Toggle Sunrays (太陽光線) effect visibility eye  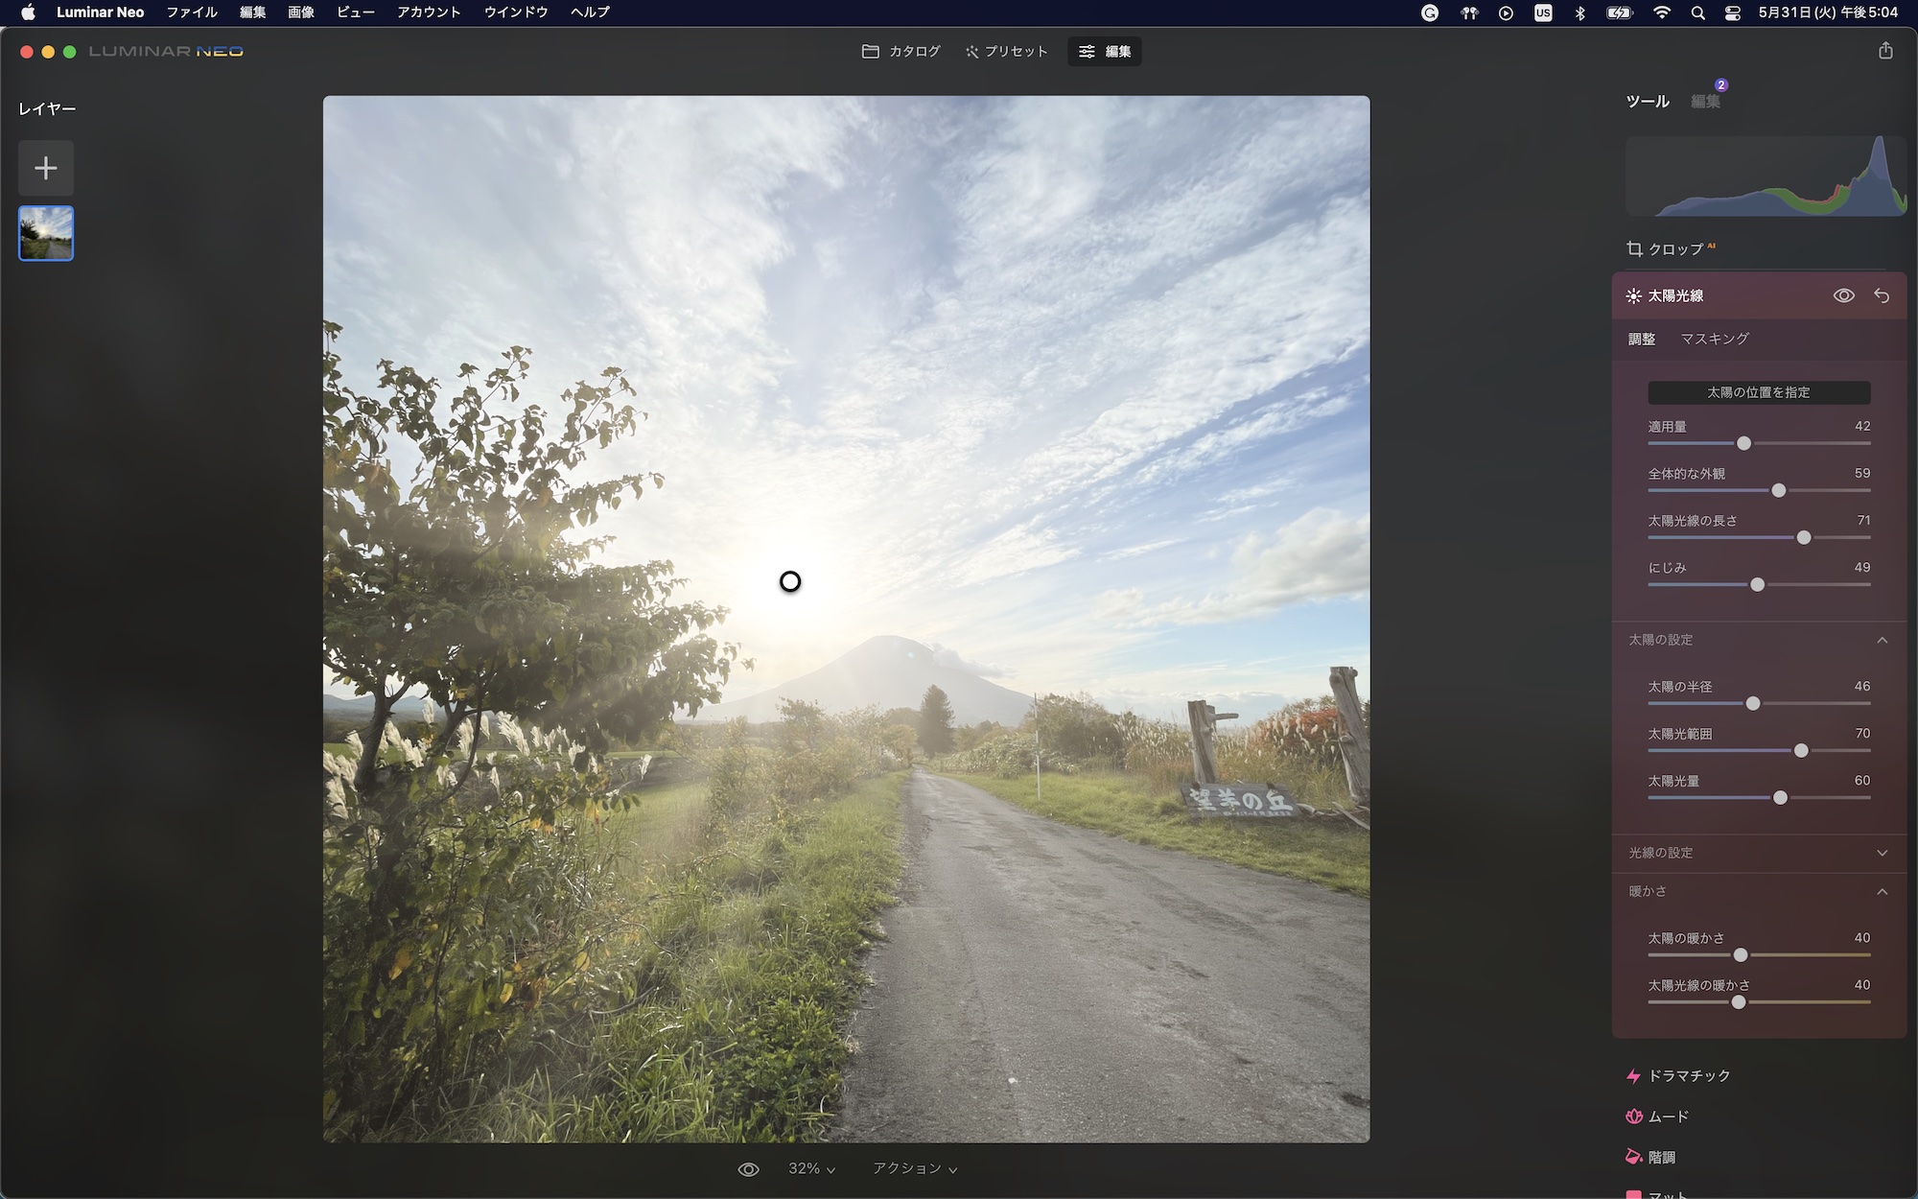pos(1843,296)
